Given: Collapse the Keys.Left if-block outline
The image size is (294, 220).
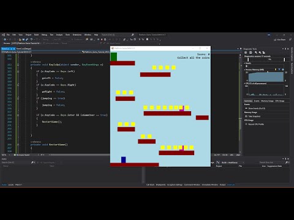Looking at the screenshot, I should click(18, 71).
